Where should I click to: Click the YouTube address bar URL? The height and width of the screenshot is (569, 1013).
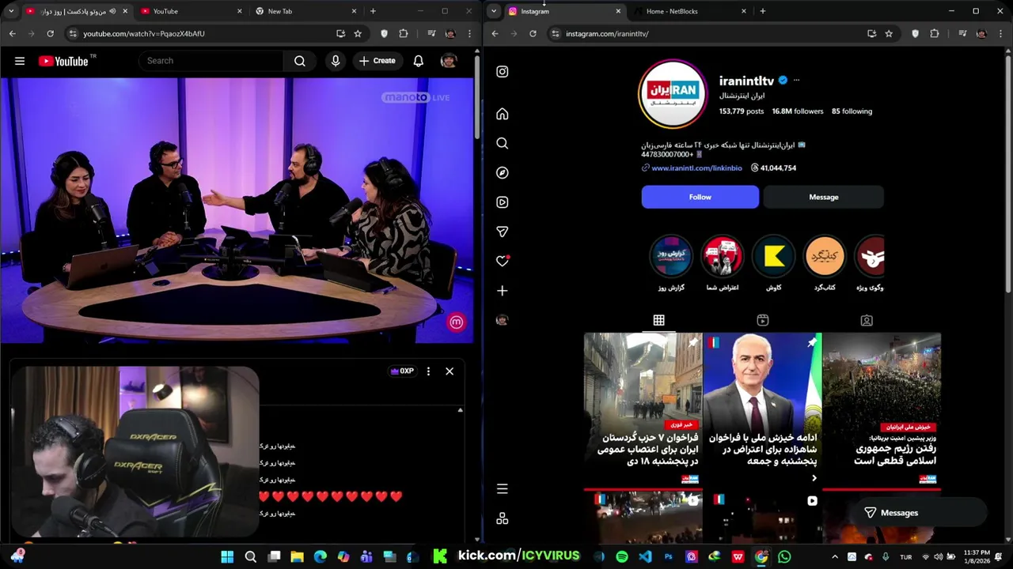(144, 34)
